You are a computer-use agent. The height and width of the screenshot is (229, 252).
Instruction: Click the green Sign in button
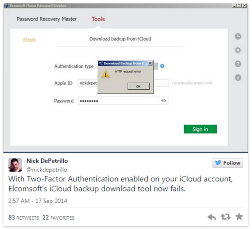(x=200, y=129)
